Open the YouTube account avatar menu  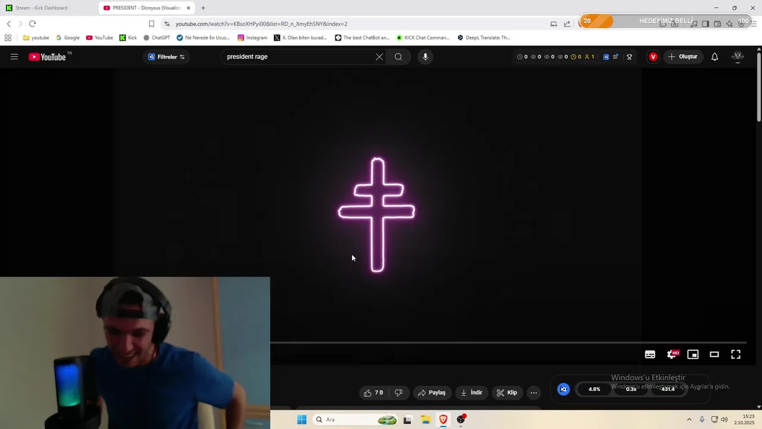pos(738,57)
